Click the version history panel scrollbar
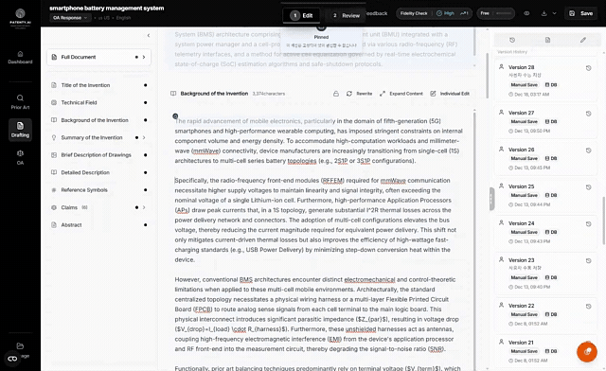 pos(604,221)
